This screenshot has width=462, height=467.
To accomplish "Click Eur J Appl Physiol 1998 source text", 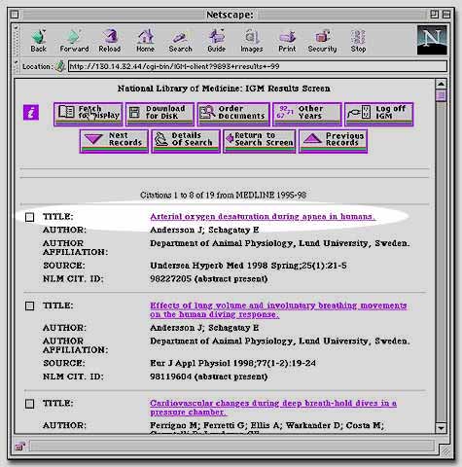I will (232, 363).
